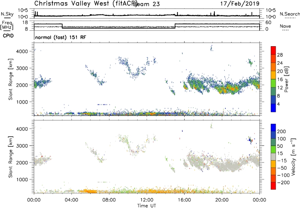Viewport: 300px width, 208px height.
Task: Click the "3000" tick of the power panel
Action: pos(22,68)
